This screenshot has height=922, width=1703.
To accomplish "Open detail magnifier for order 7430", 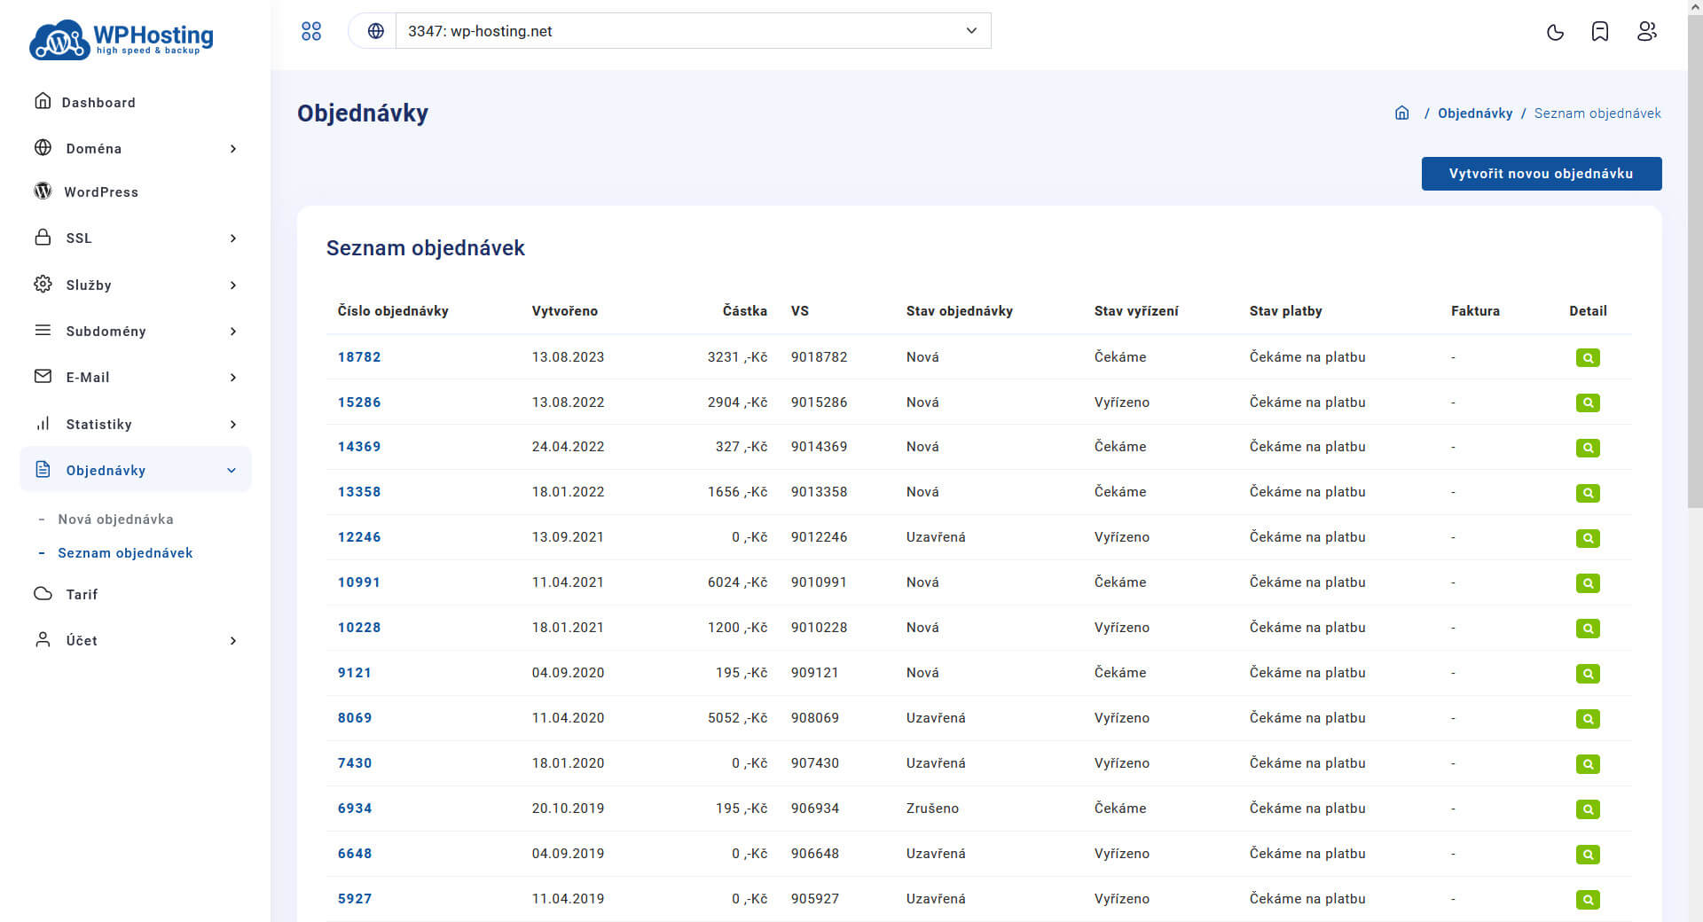I will (x=1588, y=764).
